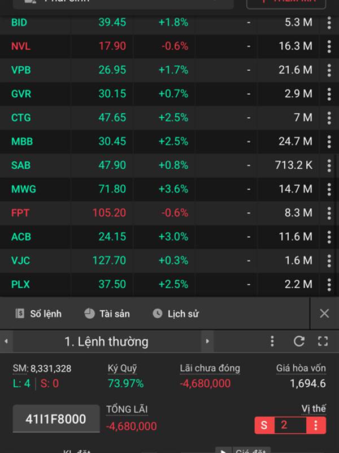Click the short positions S: 0
The height and width of the screenshot is (453, 339).
click(49, 384)
